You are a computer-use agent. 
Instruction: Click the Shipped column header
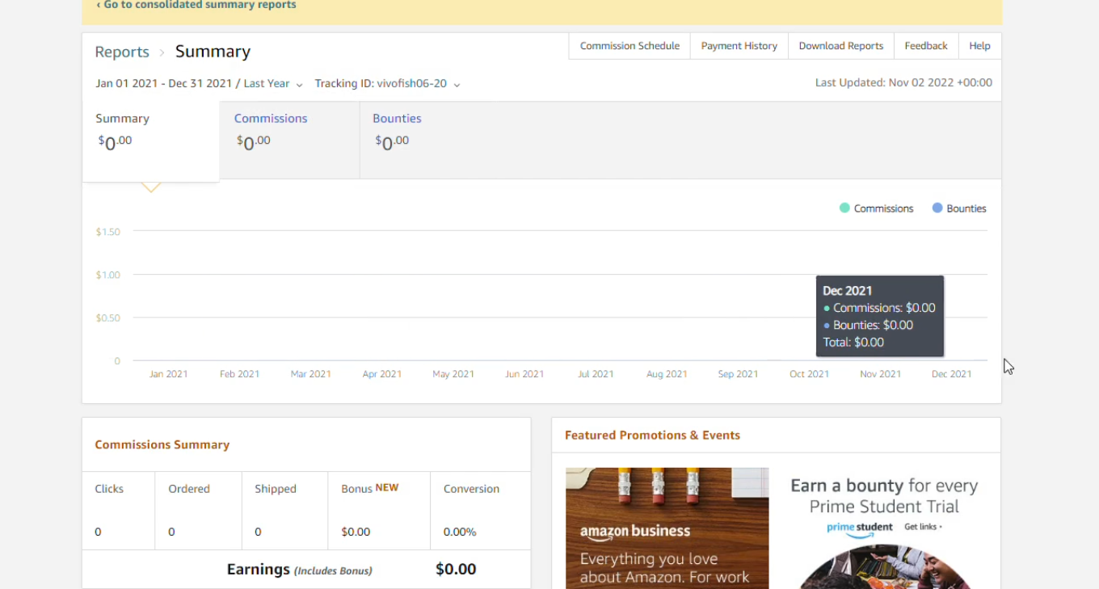point(276,489)
